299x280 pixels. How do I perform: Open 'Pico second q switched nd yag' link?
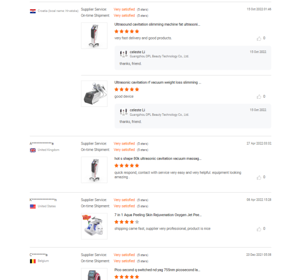(x=157, y=270)
